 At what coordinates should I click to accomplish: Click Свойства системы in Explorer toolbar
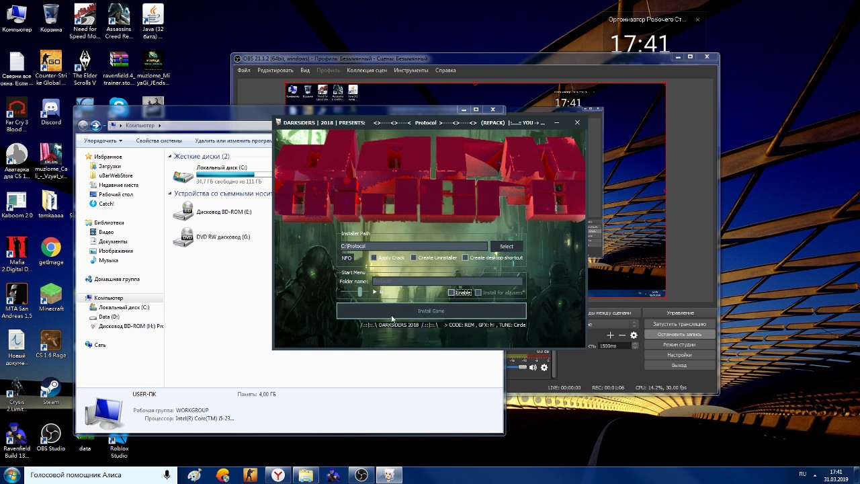pos(159,140)
